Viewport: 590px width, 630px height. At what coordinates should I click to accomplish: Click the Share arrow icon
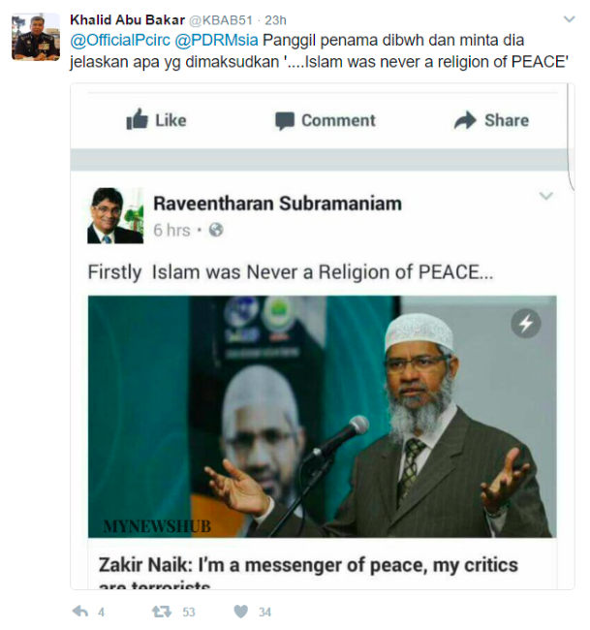point(465,120)
